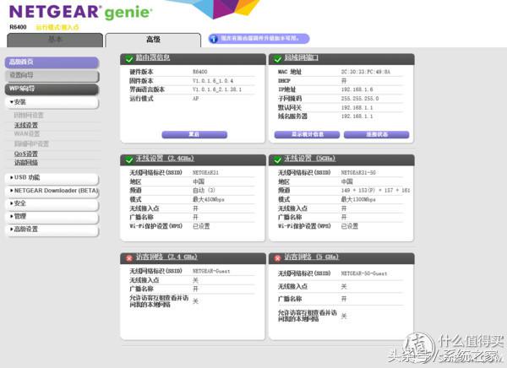Open the 高级首页 sidebar item
Image resolution: width=507 pixels, height=368 pixels.
pos(52,62)
